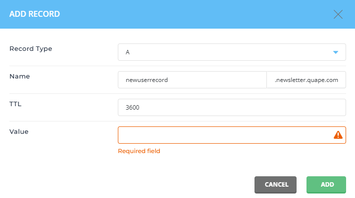The height and width of the screenshot is (198, 355).
Task: Click the divider line below the Record Type row
Action: [x=177, y=66]
